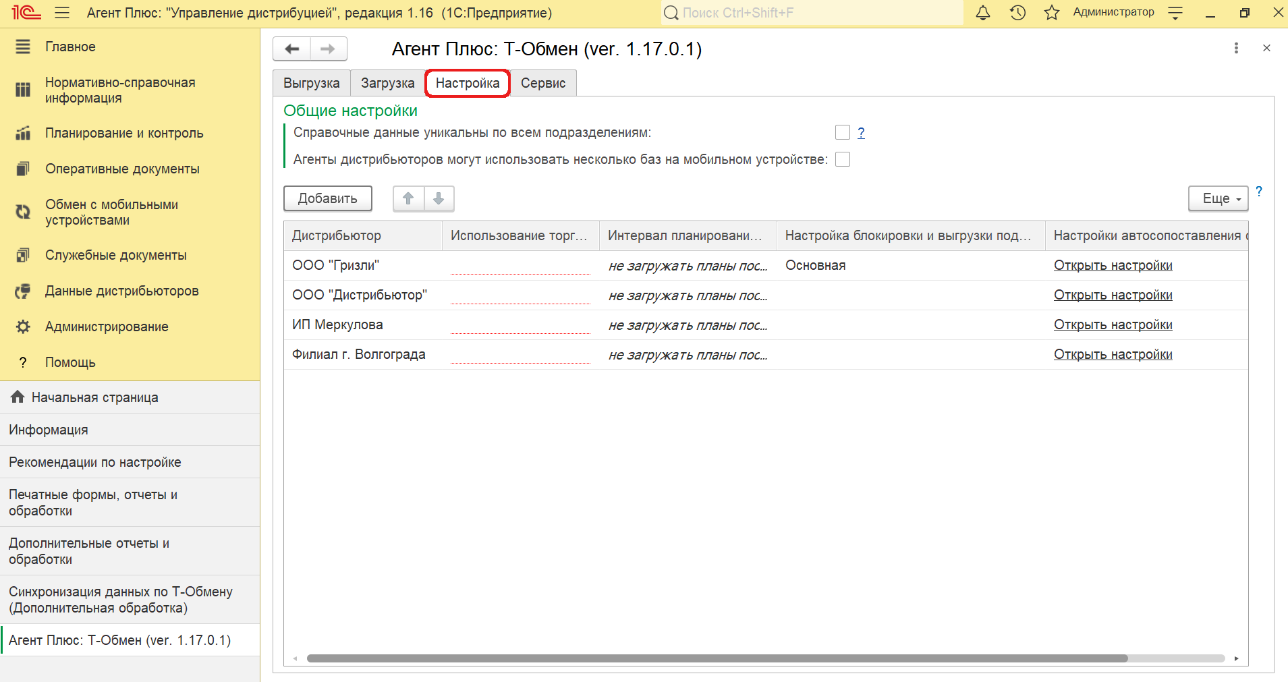Click the Администратор user name
Screen dimensions: 1288x682
1113,12
